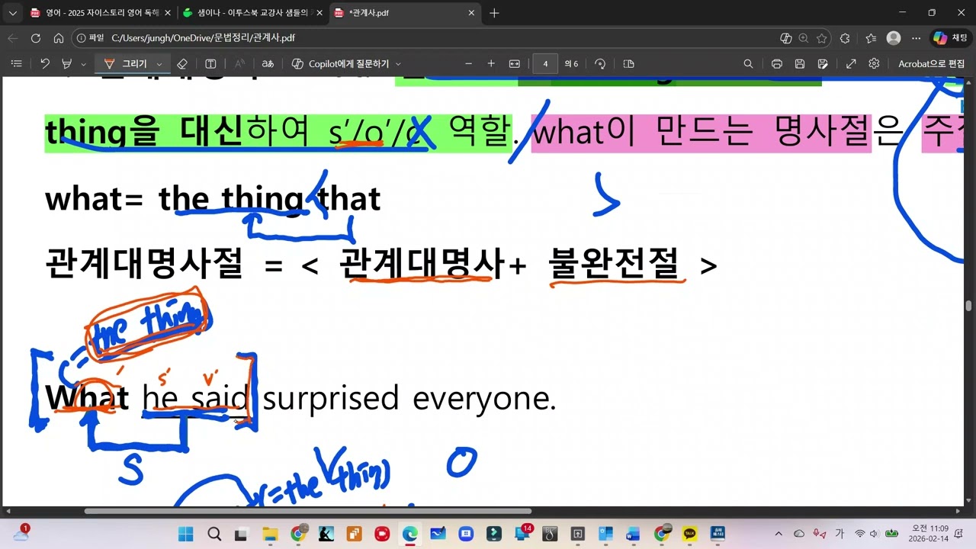This screenshot has width=976, height=549.
Task: Click the undo arrow in PDF toolbar
Action: pos(45,64)
